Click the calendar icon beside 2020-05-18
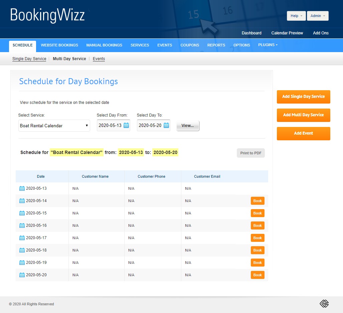 point(22,250)
